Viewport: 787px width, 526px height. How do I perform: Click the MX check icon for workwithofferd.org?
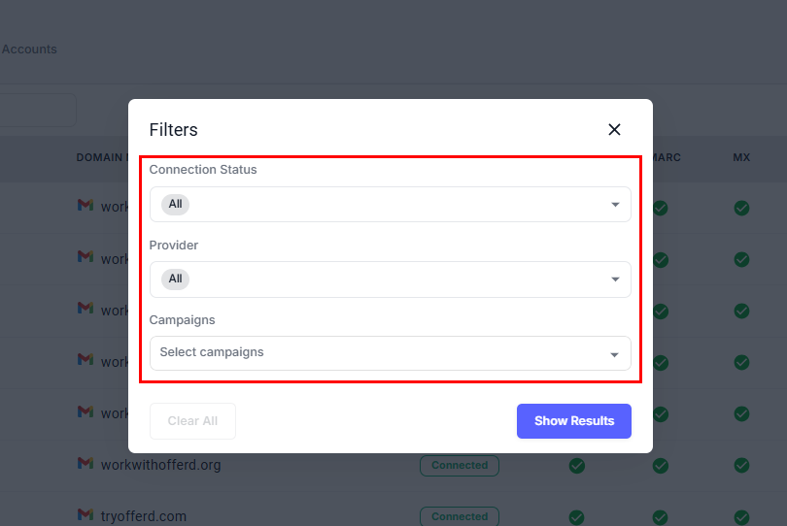coord(741,466)
